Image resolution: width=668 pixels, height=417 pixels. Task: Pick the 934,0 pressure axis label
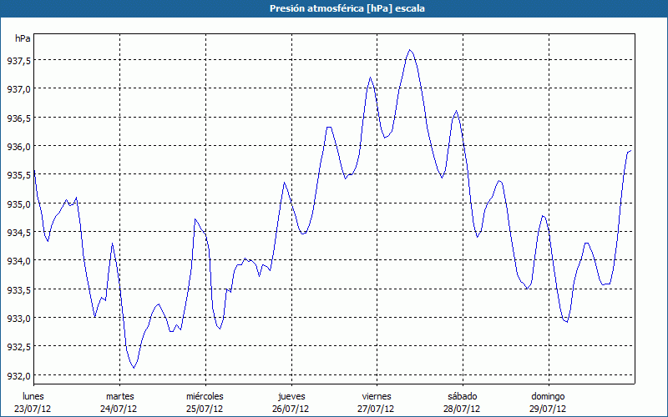point(18,261)
